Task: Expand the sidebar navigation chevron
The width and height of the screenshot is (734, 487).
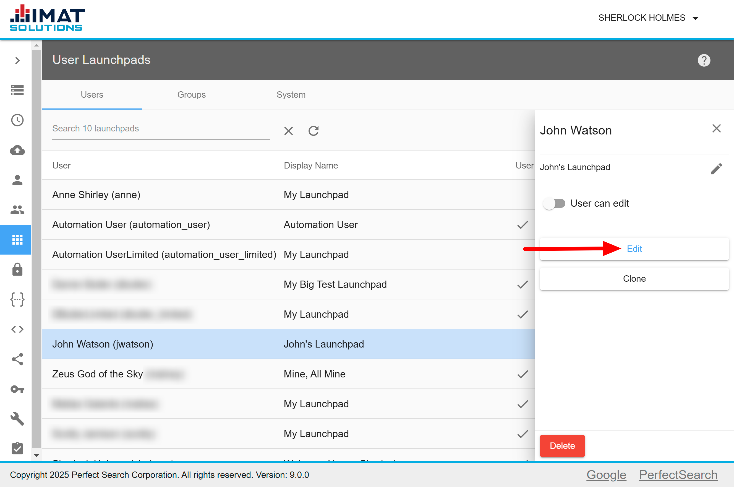Action: coord(17,60)
